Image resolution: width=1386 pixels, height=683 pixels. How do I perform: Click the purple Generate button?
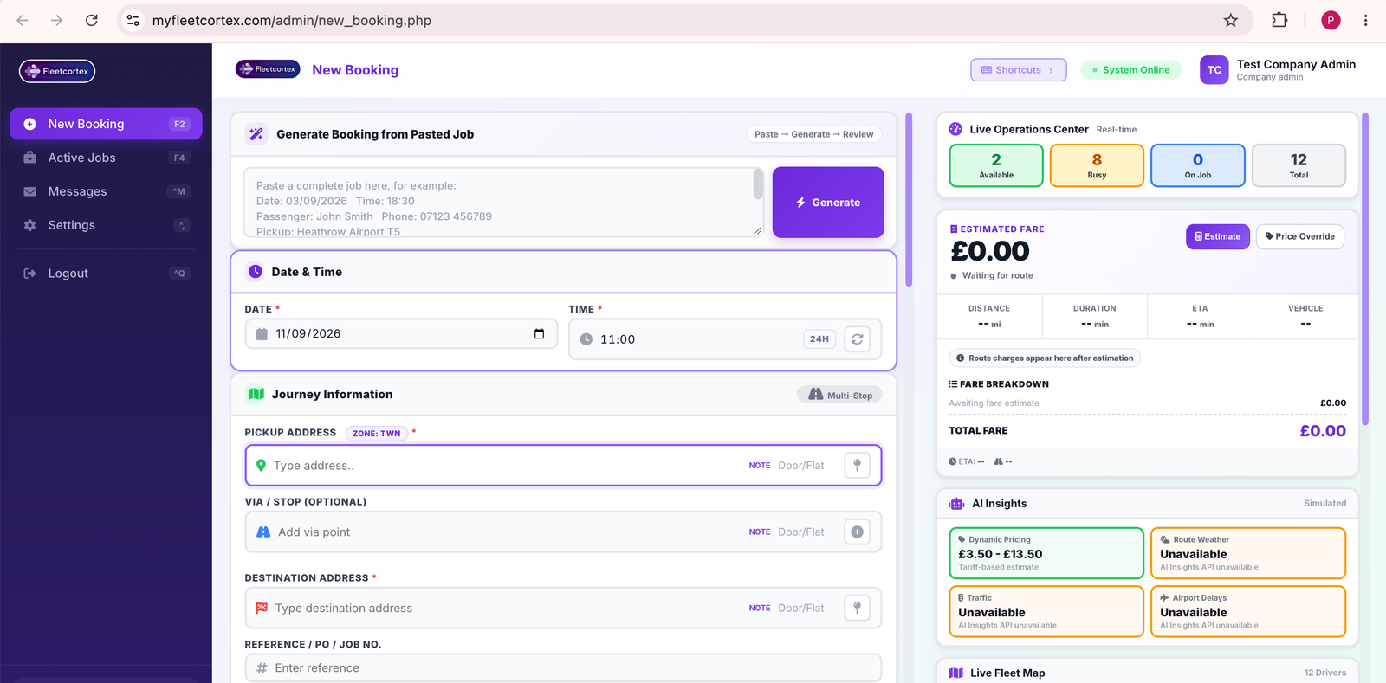pyautogui.click(x=828, y=203)
